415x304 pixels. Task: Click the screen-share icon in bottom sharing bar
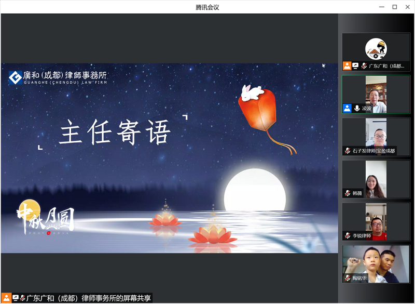pos(16,298)
